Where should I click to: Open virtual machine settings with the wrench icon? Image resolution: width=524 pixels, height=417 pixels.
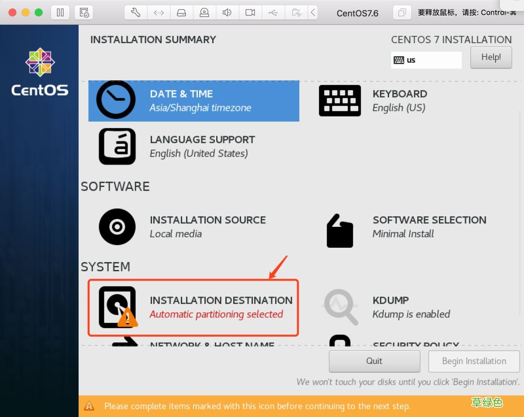point(135,13)
